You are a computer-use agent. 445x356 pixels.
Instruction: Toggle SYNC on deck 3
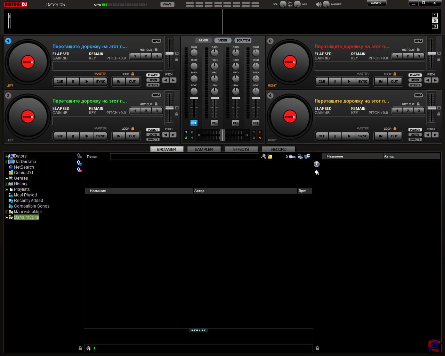pyautogui.click(x=100, y=136)
